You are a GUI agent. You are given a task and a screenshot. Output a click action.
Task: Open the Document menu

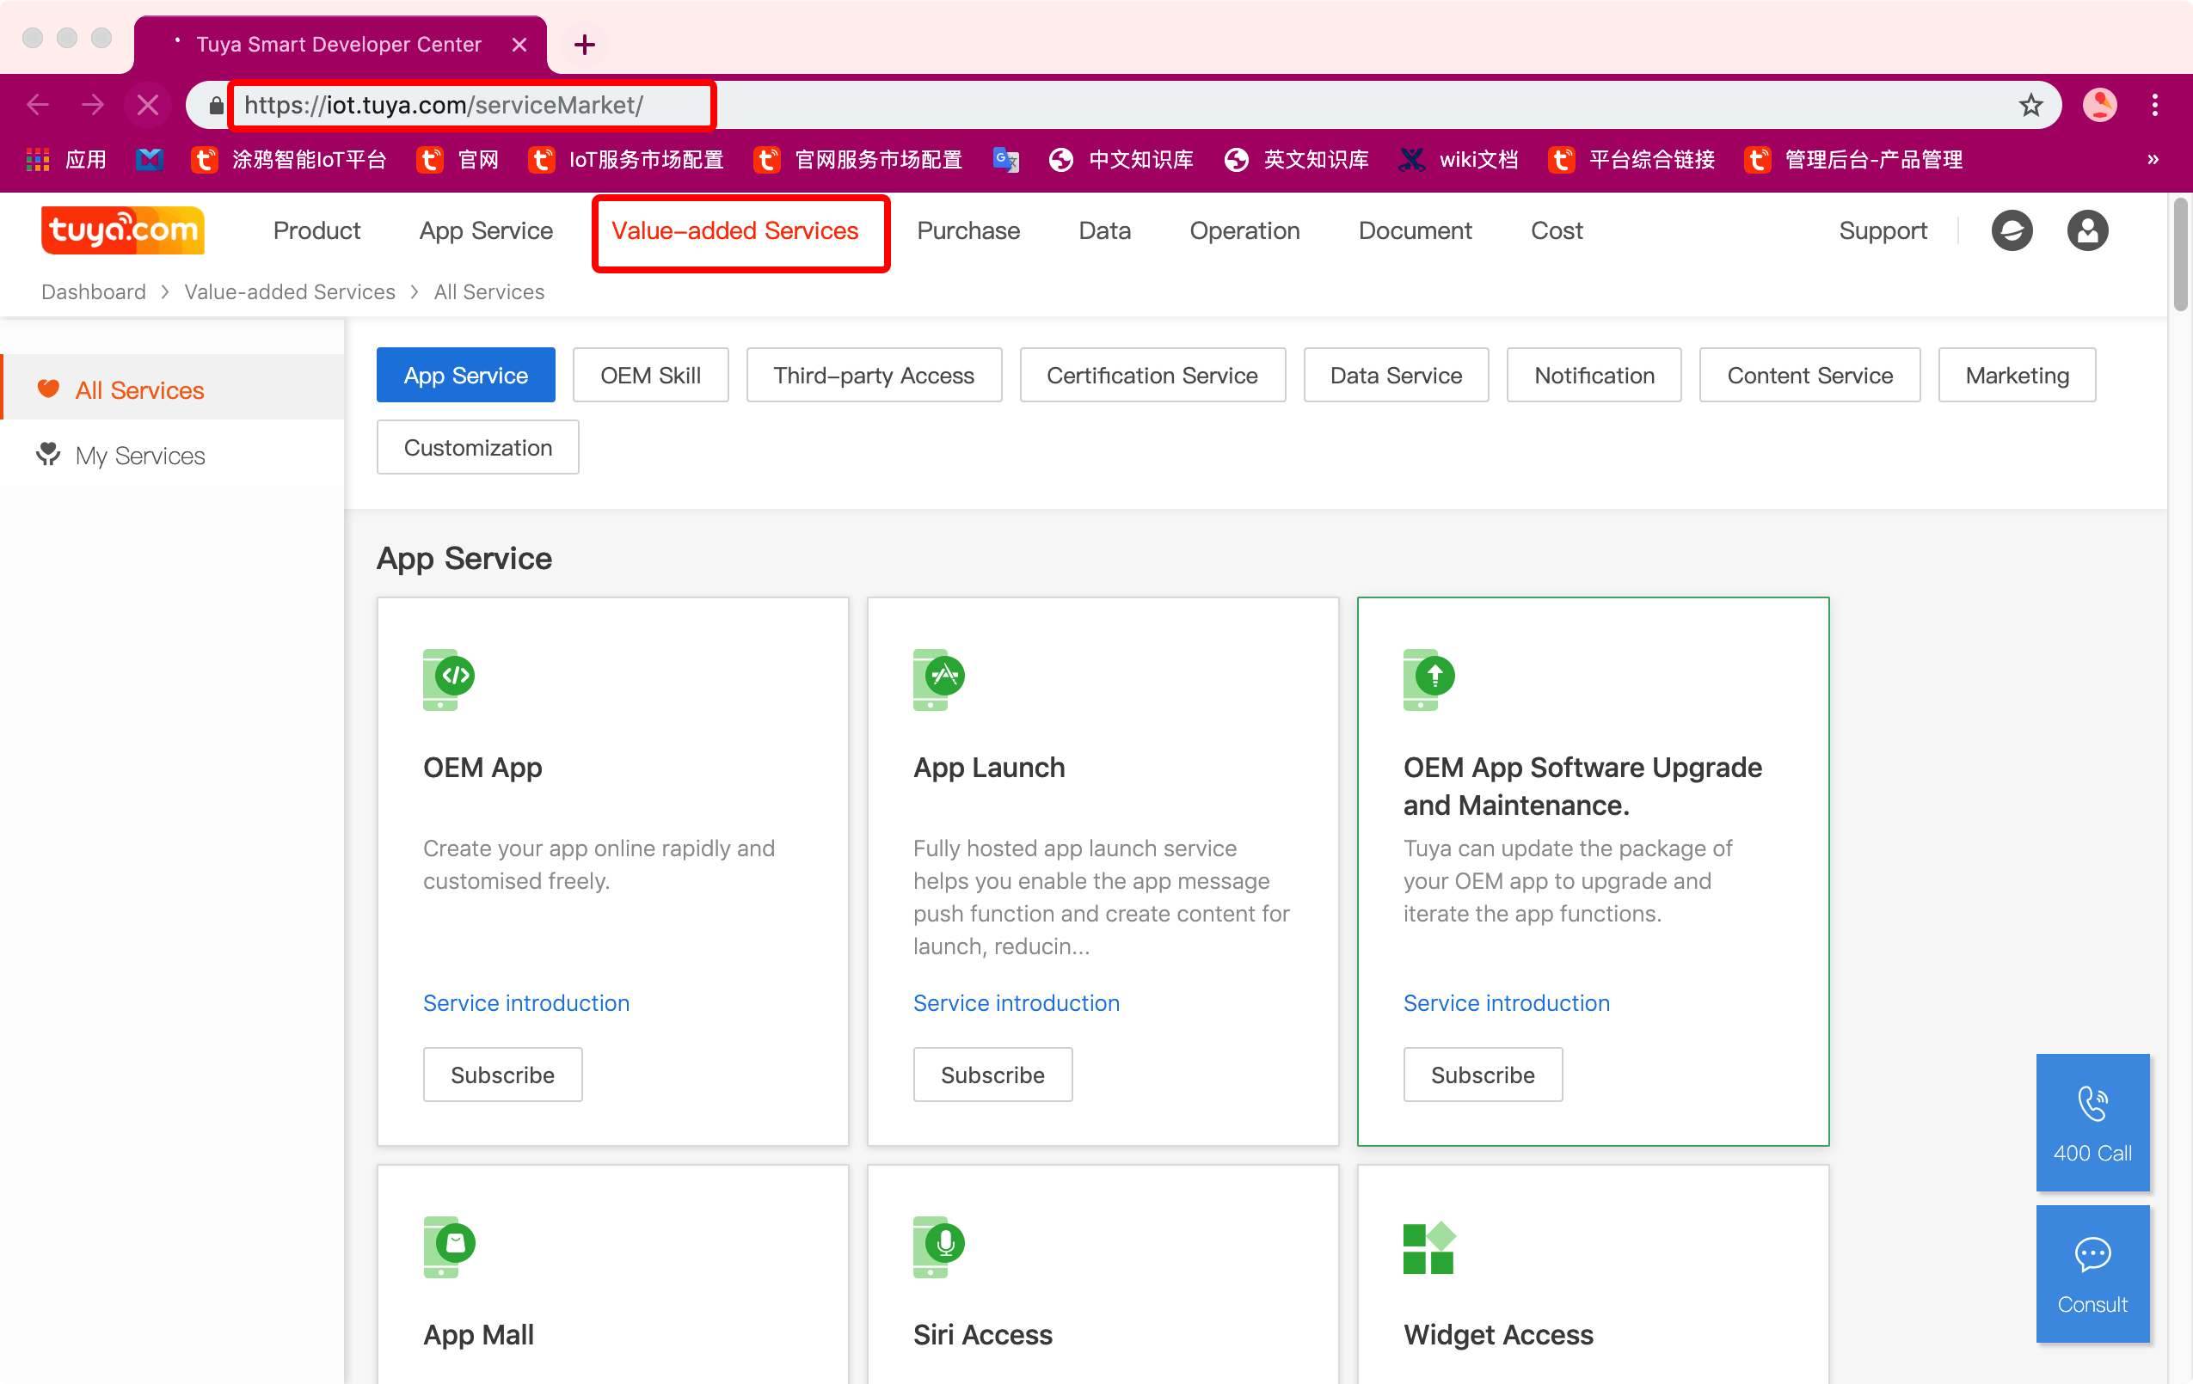click(1415, 231)
